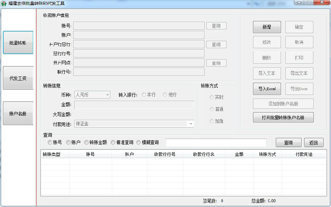Click 查询 button in query bar
Viewport: 331px width, 207px height.
[288, 143]
